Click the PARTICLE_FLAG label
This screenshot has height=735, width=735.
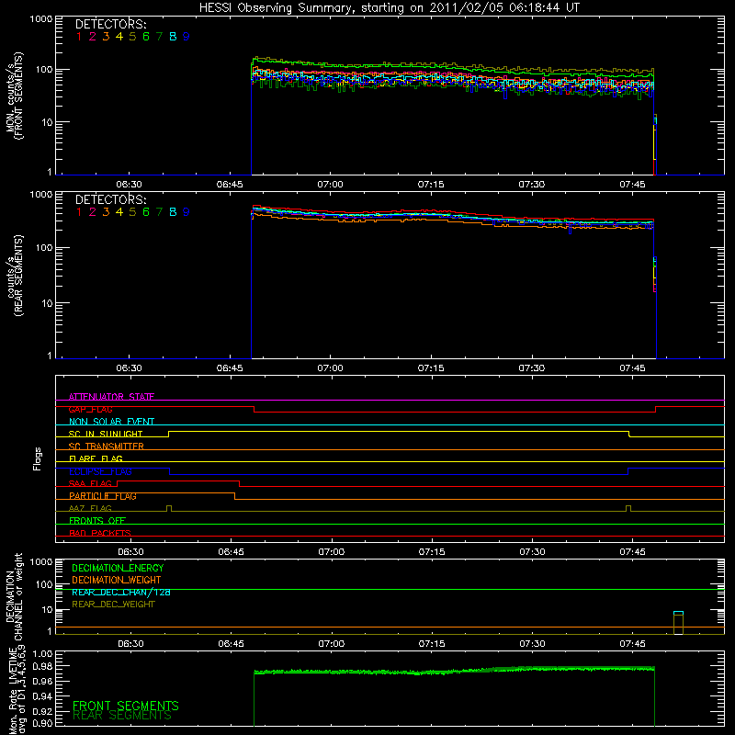click(x=103, y=496)
